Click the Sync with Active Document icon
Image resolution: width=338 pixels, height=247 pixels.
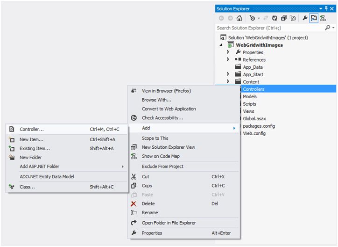(266, 18)
